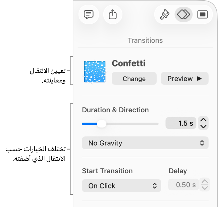Click the Confetti transition name
Image resolution: width=218 pixels, height=207 pixels.
(x=128, y=63)
